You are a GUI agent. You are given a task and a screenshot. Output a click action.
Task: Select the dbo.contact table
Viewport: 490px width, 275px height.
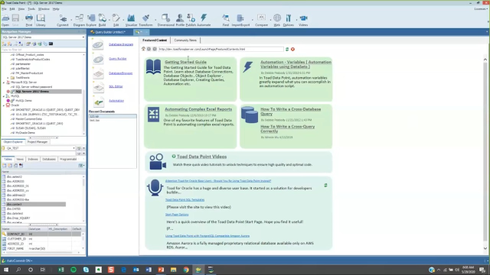[15, 204]
